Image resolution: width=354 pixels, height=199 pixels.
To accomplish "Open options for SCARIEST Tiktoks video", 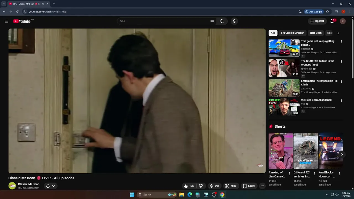I will pyautogui.click(x=341, y=62).
